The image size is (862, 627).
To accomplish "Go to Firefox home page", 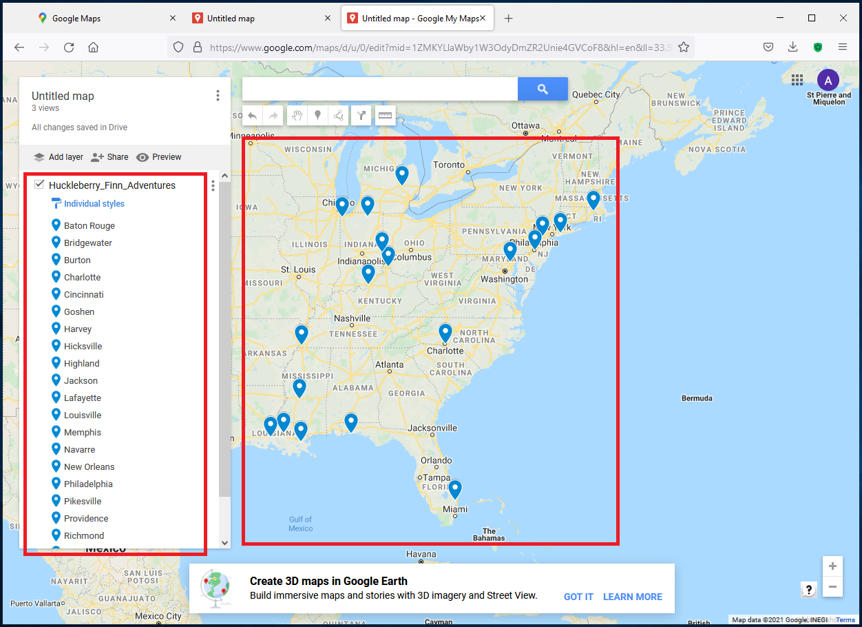I will pos(93,47).
